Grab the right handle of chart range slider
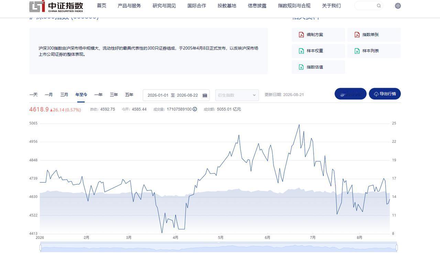The height and width of the screenshot is (260, 440). point(397,247)
